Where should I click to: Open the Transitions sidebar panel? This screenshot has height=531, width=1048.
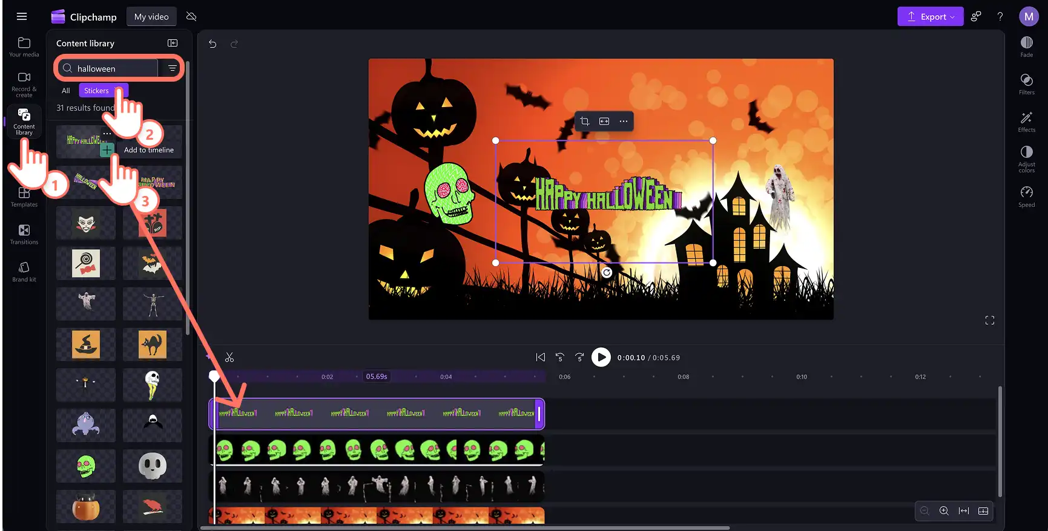pyautogui.click(x=24, y=234)
